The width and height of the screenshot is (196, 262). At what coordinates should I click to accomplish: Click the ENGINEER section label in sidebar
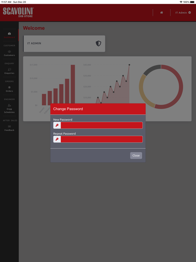[x=9, y=99]
